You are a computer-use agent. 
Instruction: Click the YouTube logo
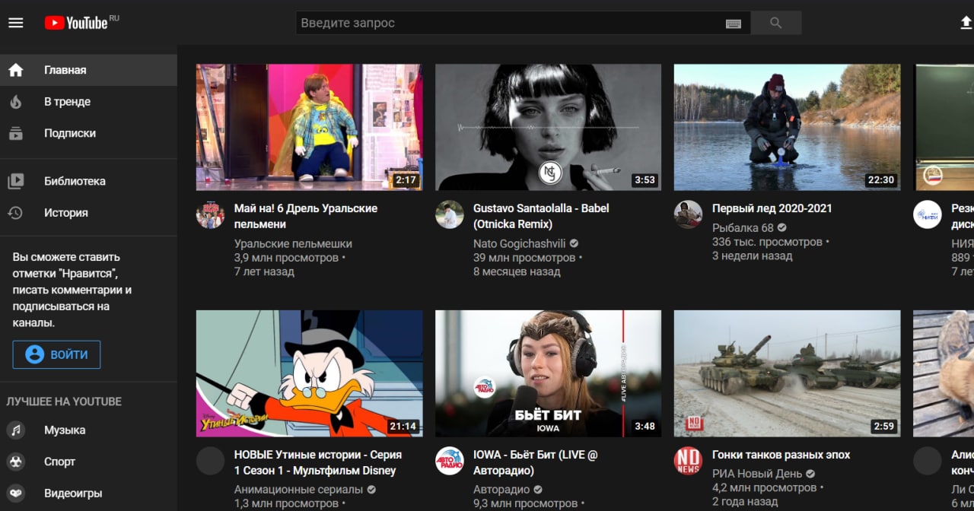point(76,23)
